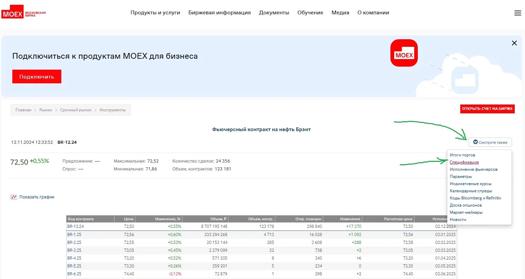This screenshot has height=279, width=525.
Task: Select Доска опционов from the list
Action: 466,205
